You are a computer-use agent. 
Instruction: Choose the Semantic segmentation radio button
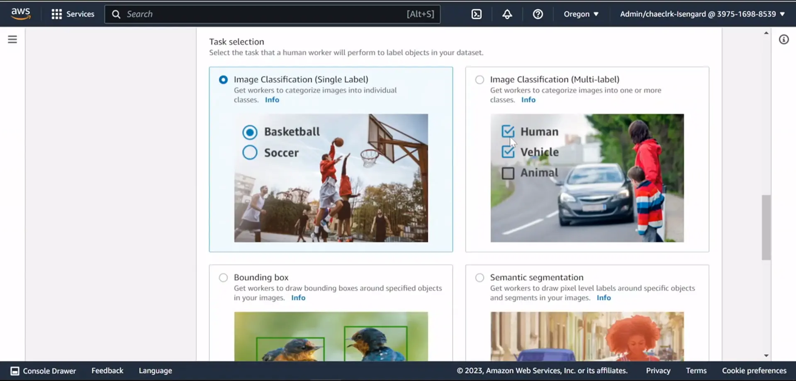coord(480,277)
